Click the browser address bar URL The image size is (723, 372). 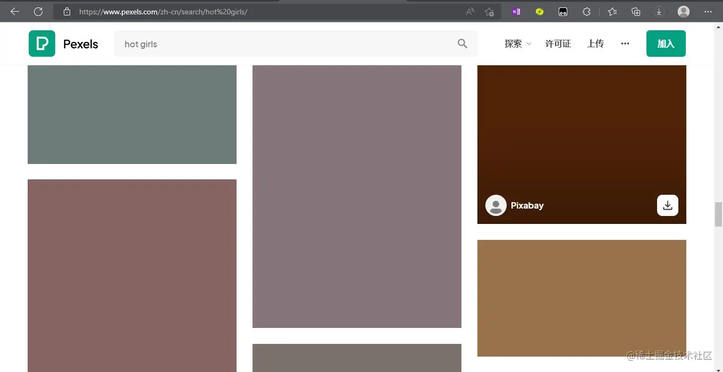(163, 12)
